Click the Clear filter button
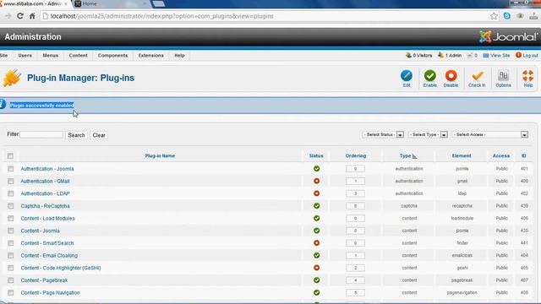 99,135
